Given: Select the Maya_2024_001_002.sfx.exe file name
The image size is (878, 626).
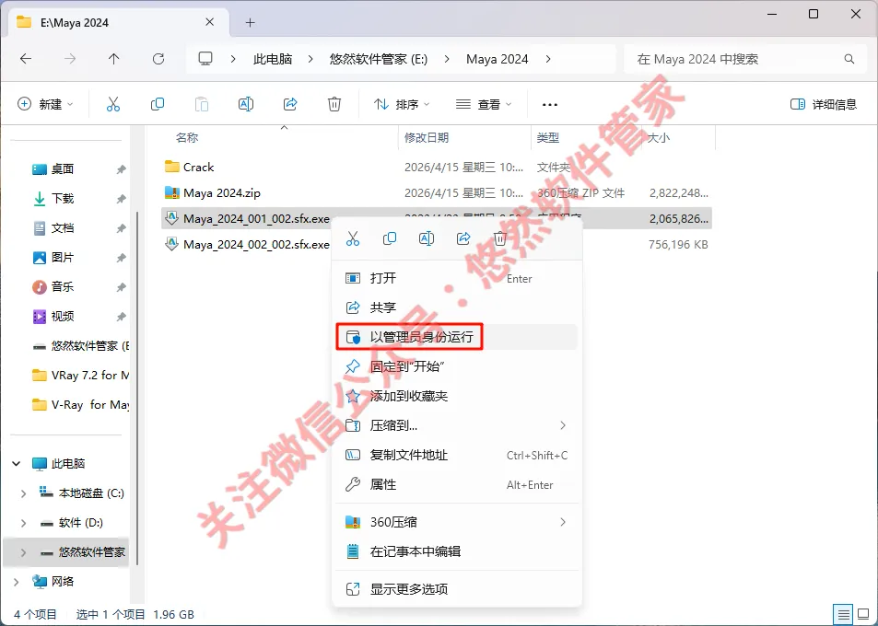Looking at the screenshot, I should (256, 219).
